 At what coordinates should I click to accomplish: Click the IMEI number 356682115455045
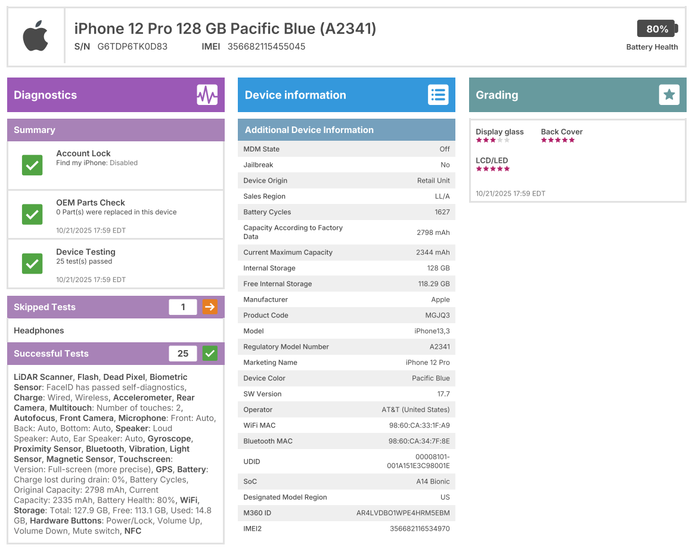pyautogui.click(x=266, y=47)
